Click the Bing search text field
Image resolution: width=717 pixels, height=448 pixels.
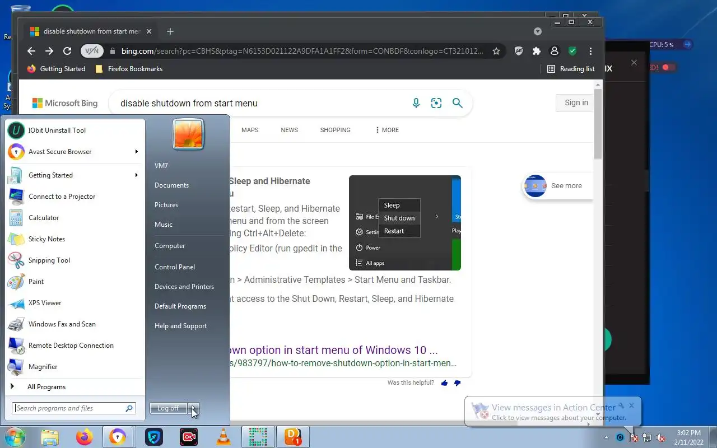pos(260,103)
